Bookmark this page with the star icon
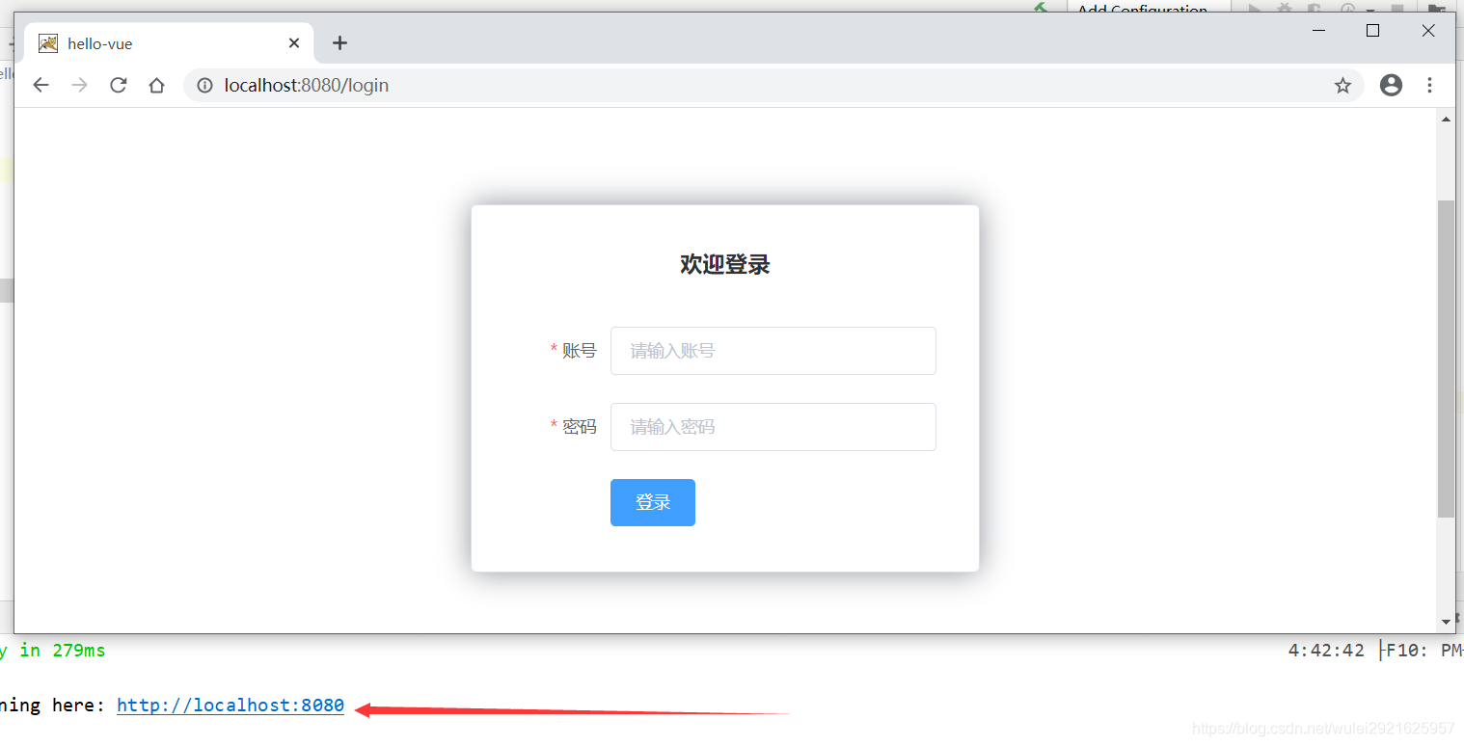 (1342, 86)
